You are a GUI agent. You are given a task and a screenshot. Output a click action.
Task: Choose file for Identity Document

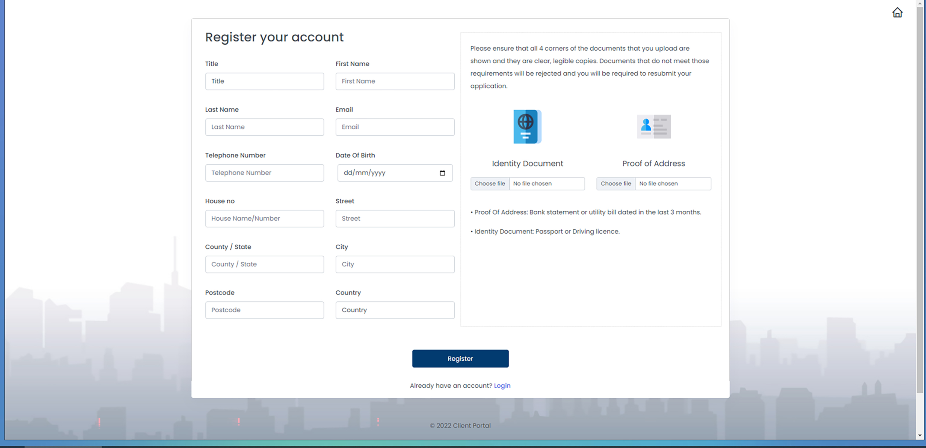click(x=490, y=184)
